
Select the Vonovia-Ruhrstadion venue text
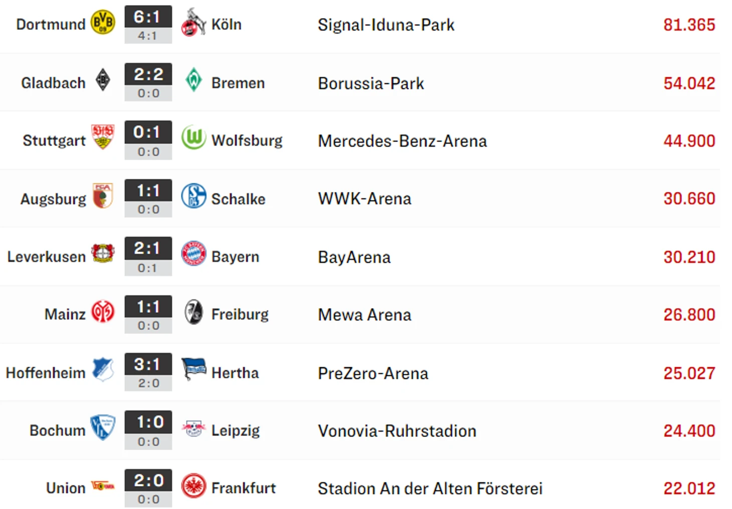(x=397, y=431)
